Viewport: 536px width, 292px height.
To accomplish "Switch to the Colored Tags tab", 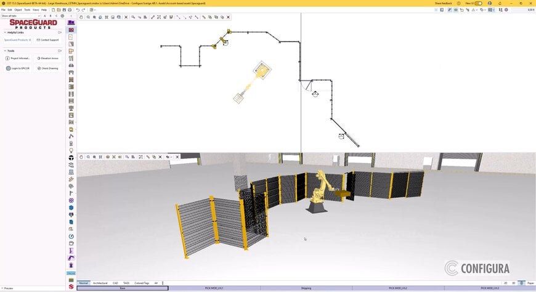I will 142,283.
